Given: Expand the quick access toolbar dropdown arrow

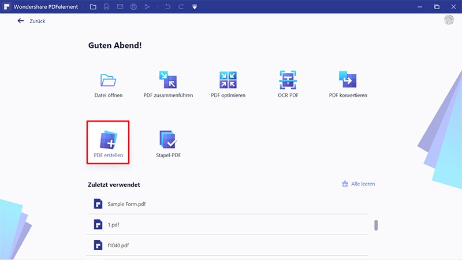Looking at the screenshot, I should 195,7.
